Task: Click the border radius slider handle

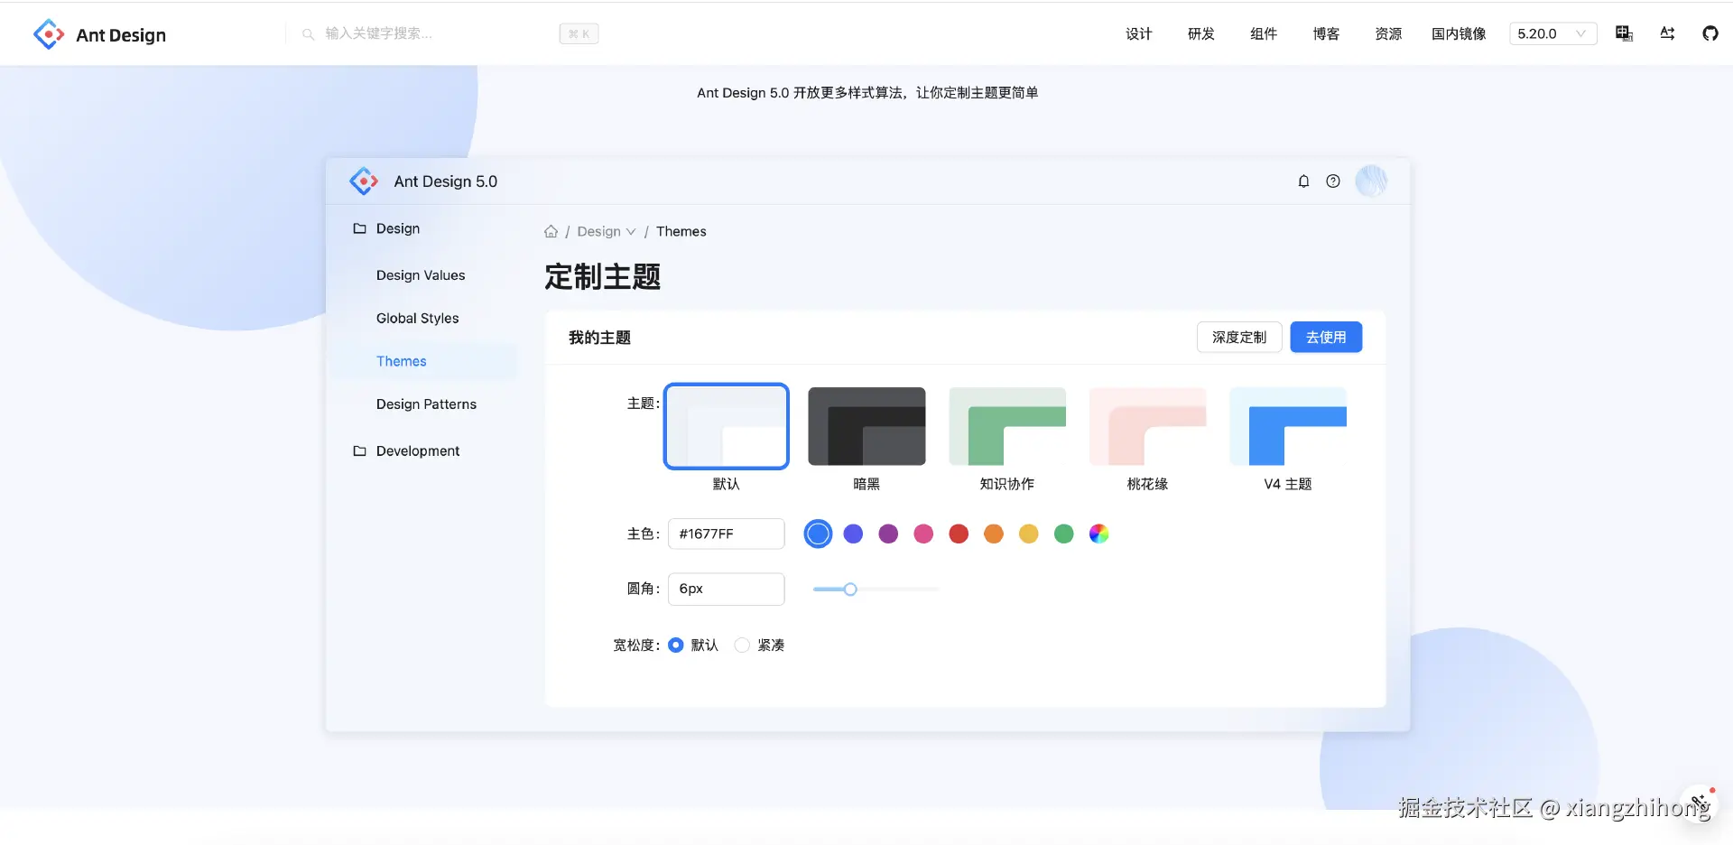Action: [x=850, y=590]
